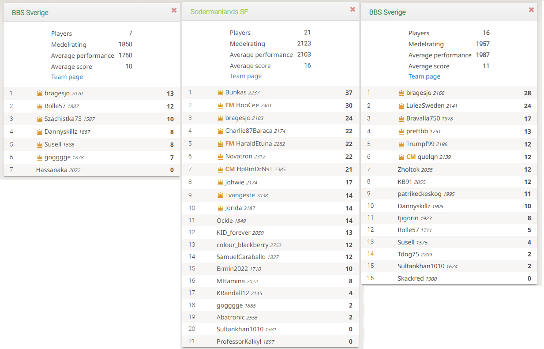Click the crown icon beside Charlie87Baraca
Viewport: 544px width, 349px height.
click(x=220, y=131)
